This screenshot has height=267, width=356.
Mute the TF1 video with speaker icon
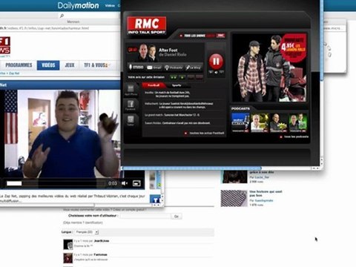click(125, 183)
